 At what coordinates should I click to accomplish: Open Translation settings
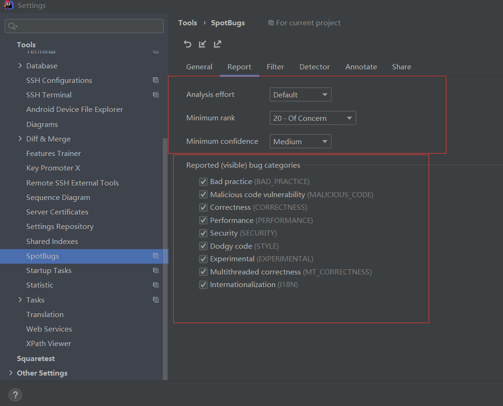pos(45,315)
